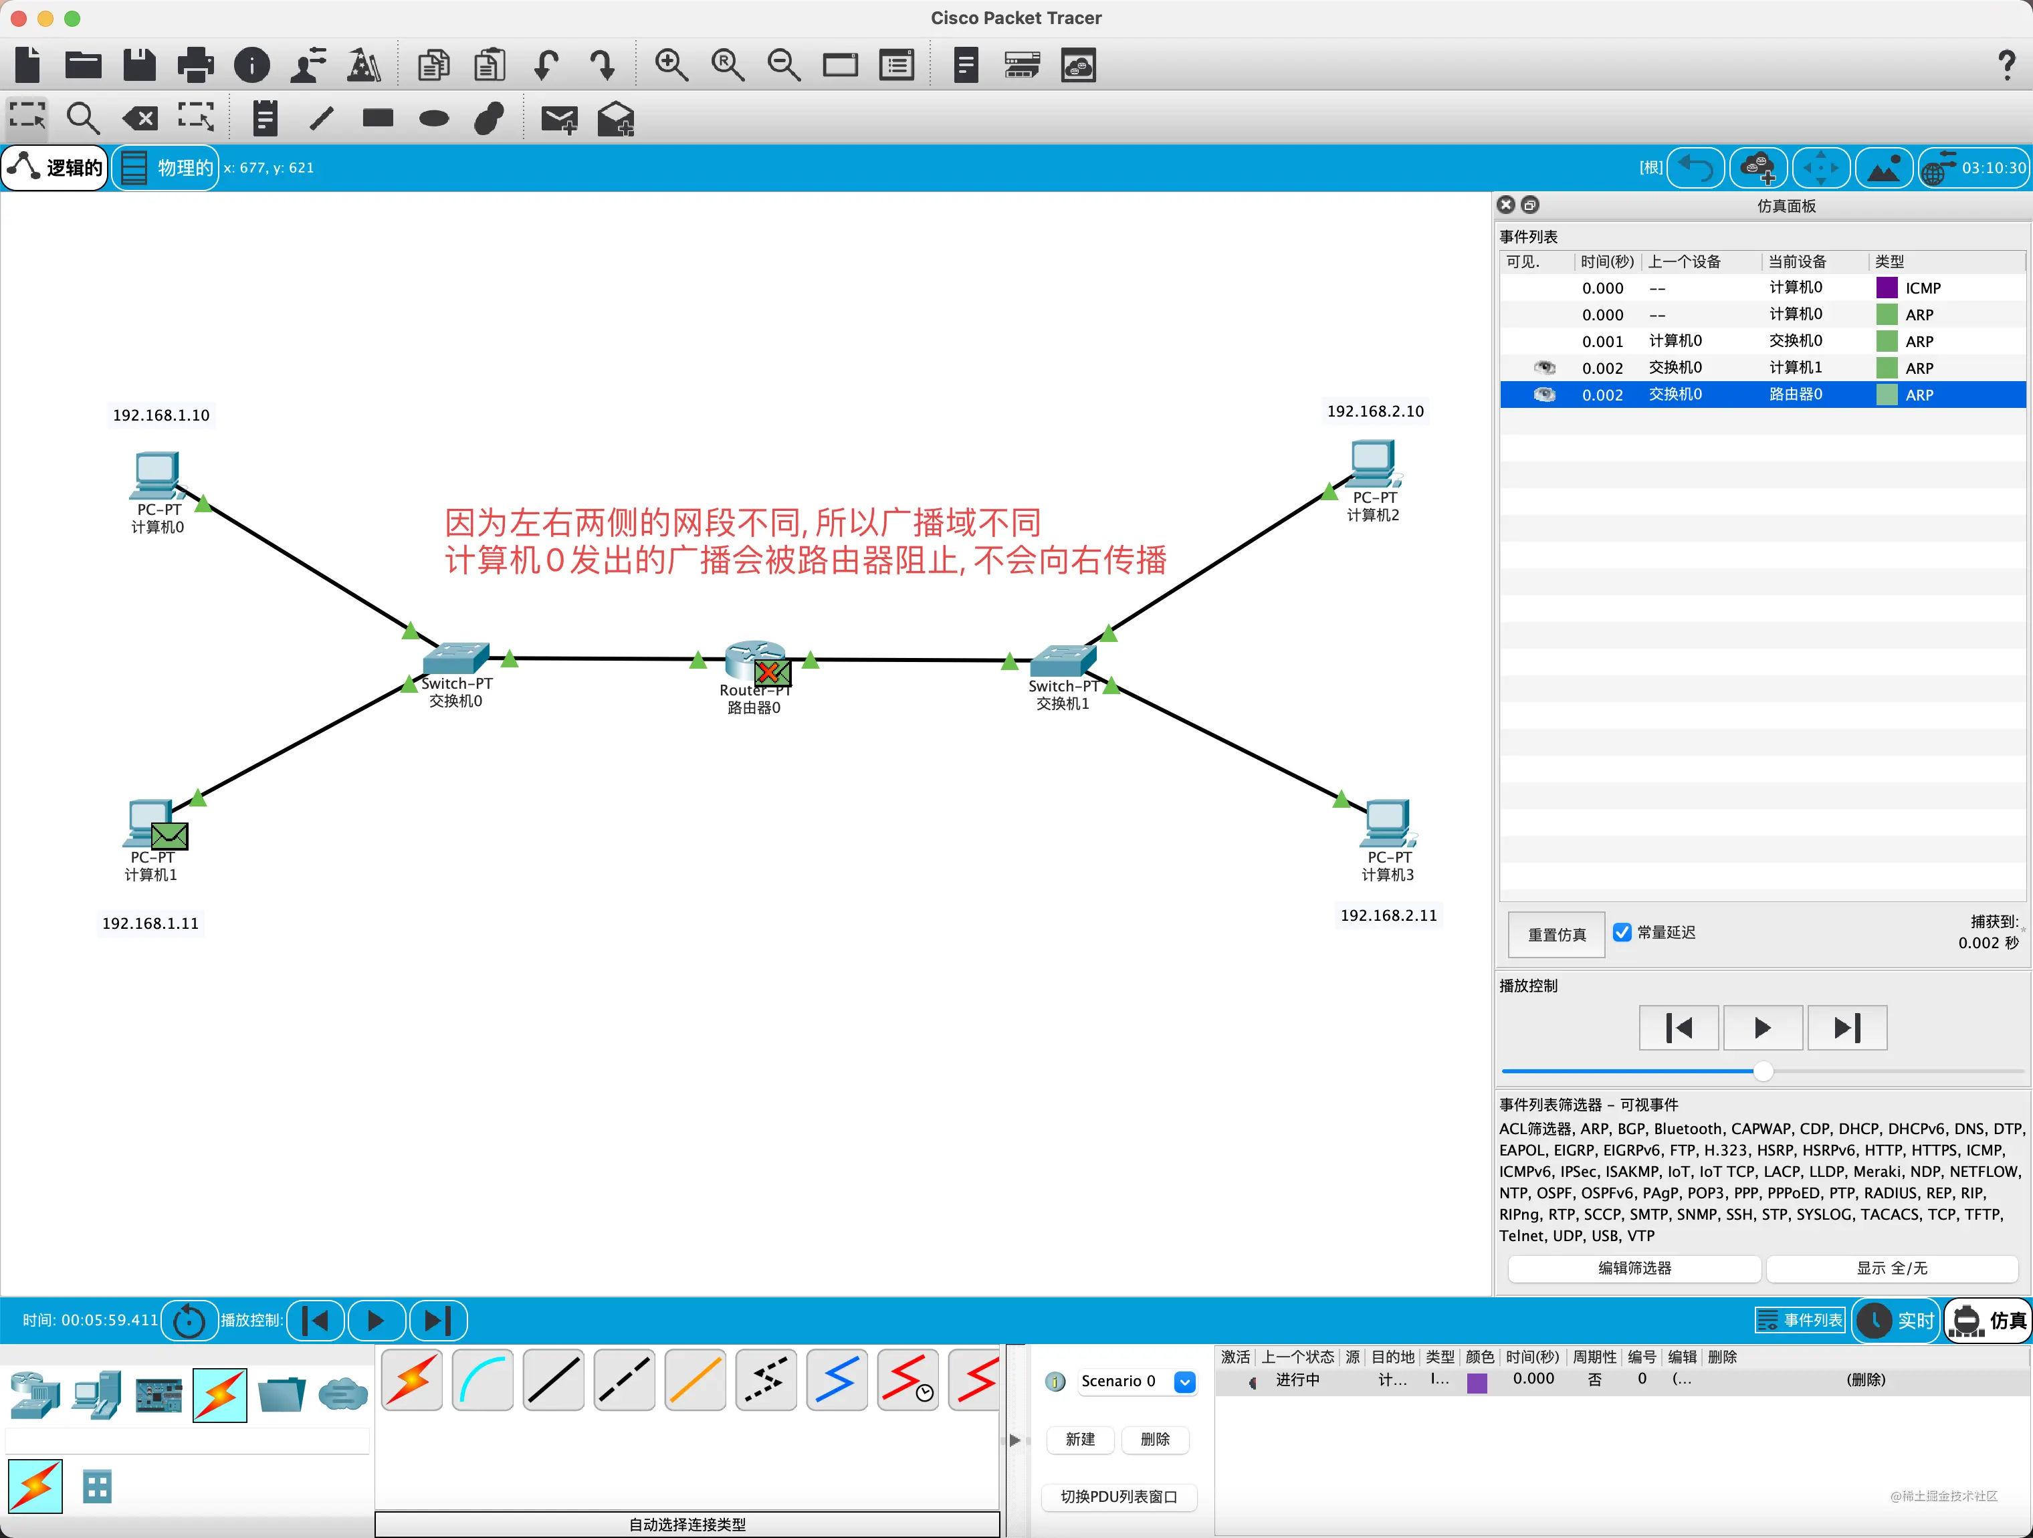This screenshot has height=1538, width=2033.
Task: Click the 类型 column header
Action: pos(1889,262)
